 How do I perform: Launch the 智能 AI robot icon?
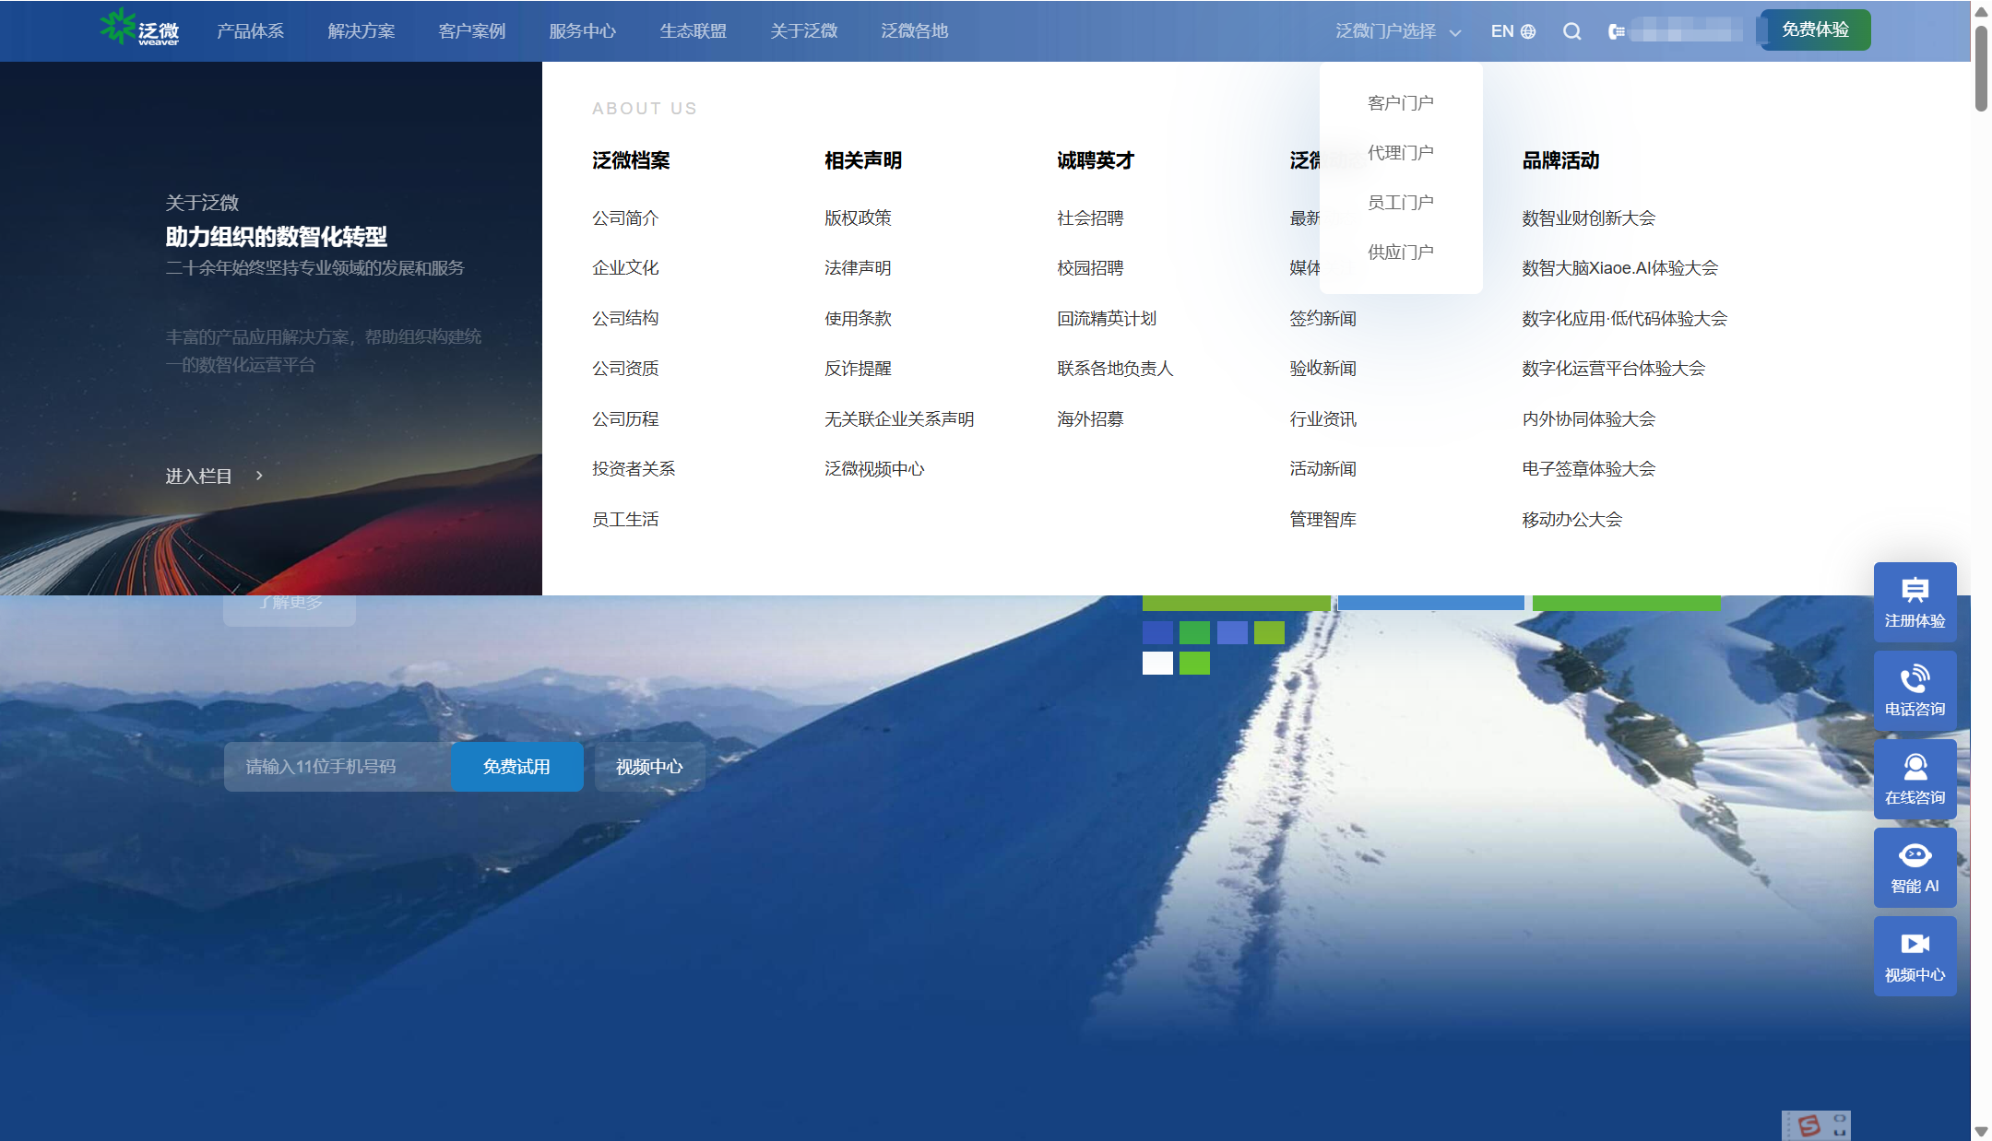(1915, 856)
